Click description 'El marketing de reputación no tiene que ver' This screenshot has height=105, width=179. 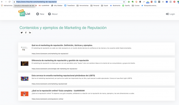[x=83, y=63]
